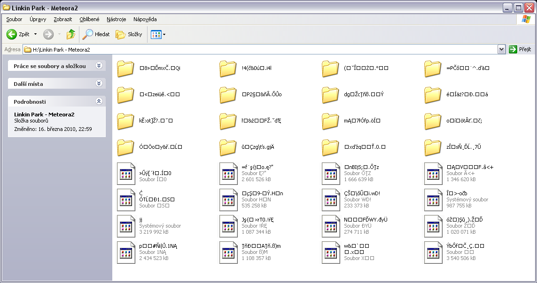Open the Zobrazit menu

[x=62, y=19]
